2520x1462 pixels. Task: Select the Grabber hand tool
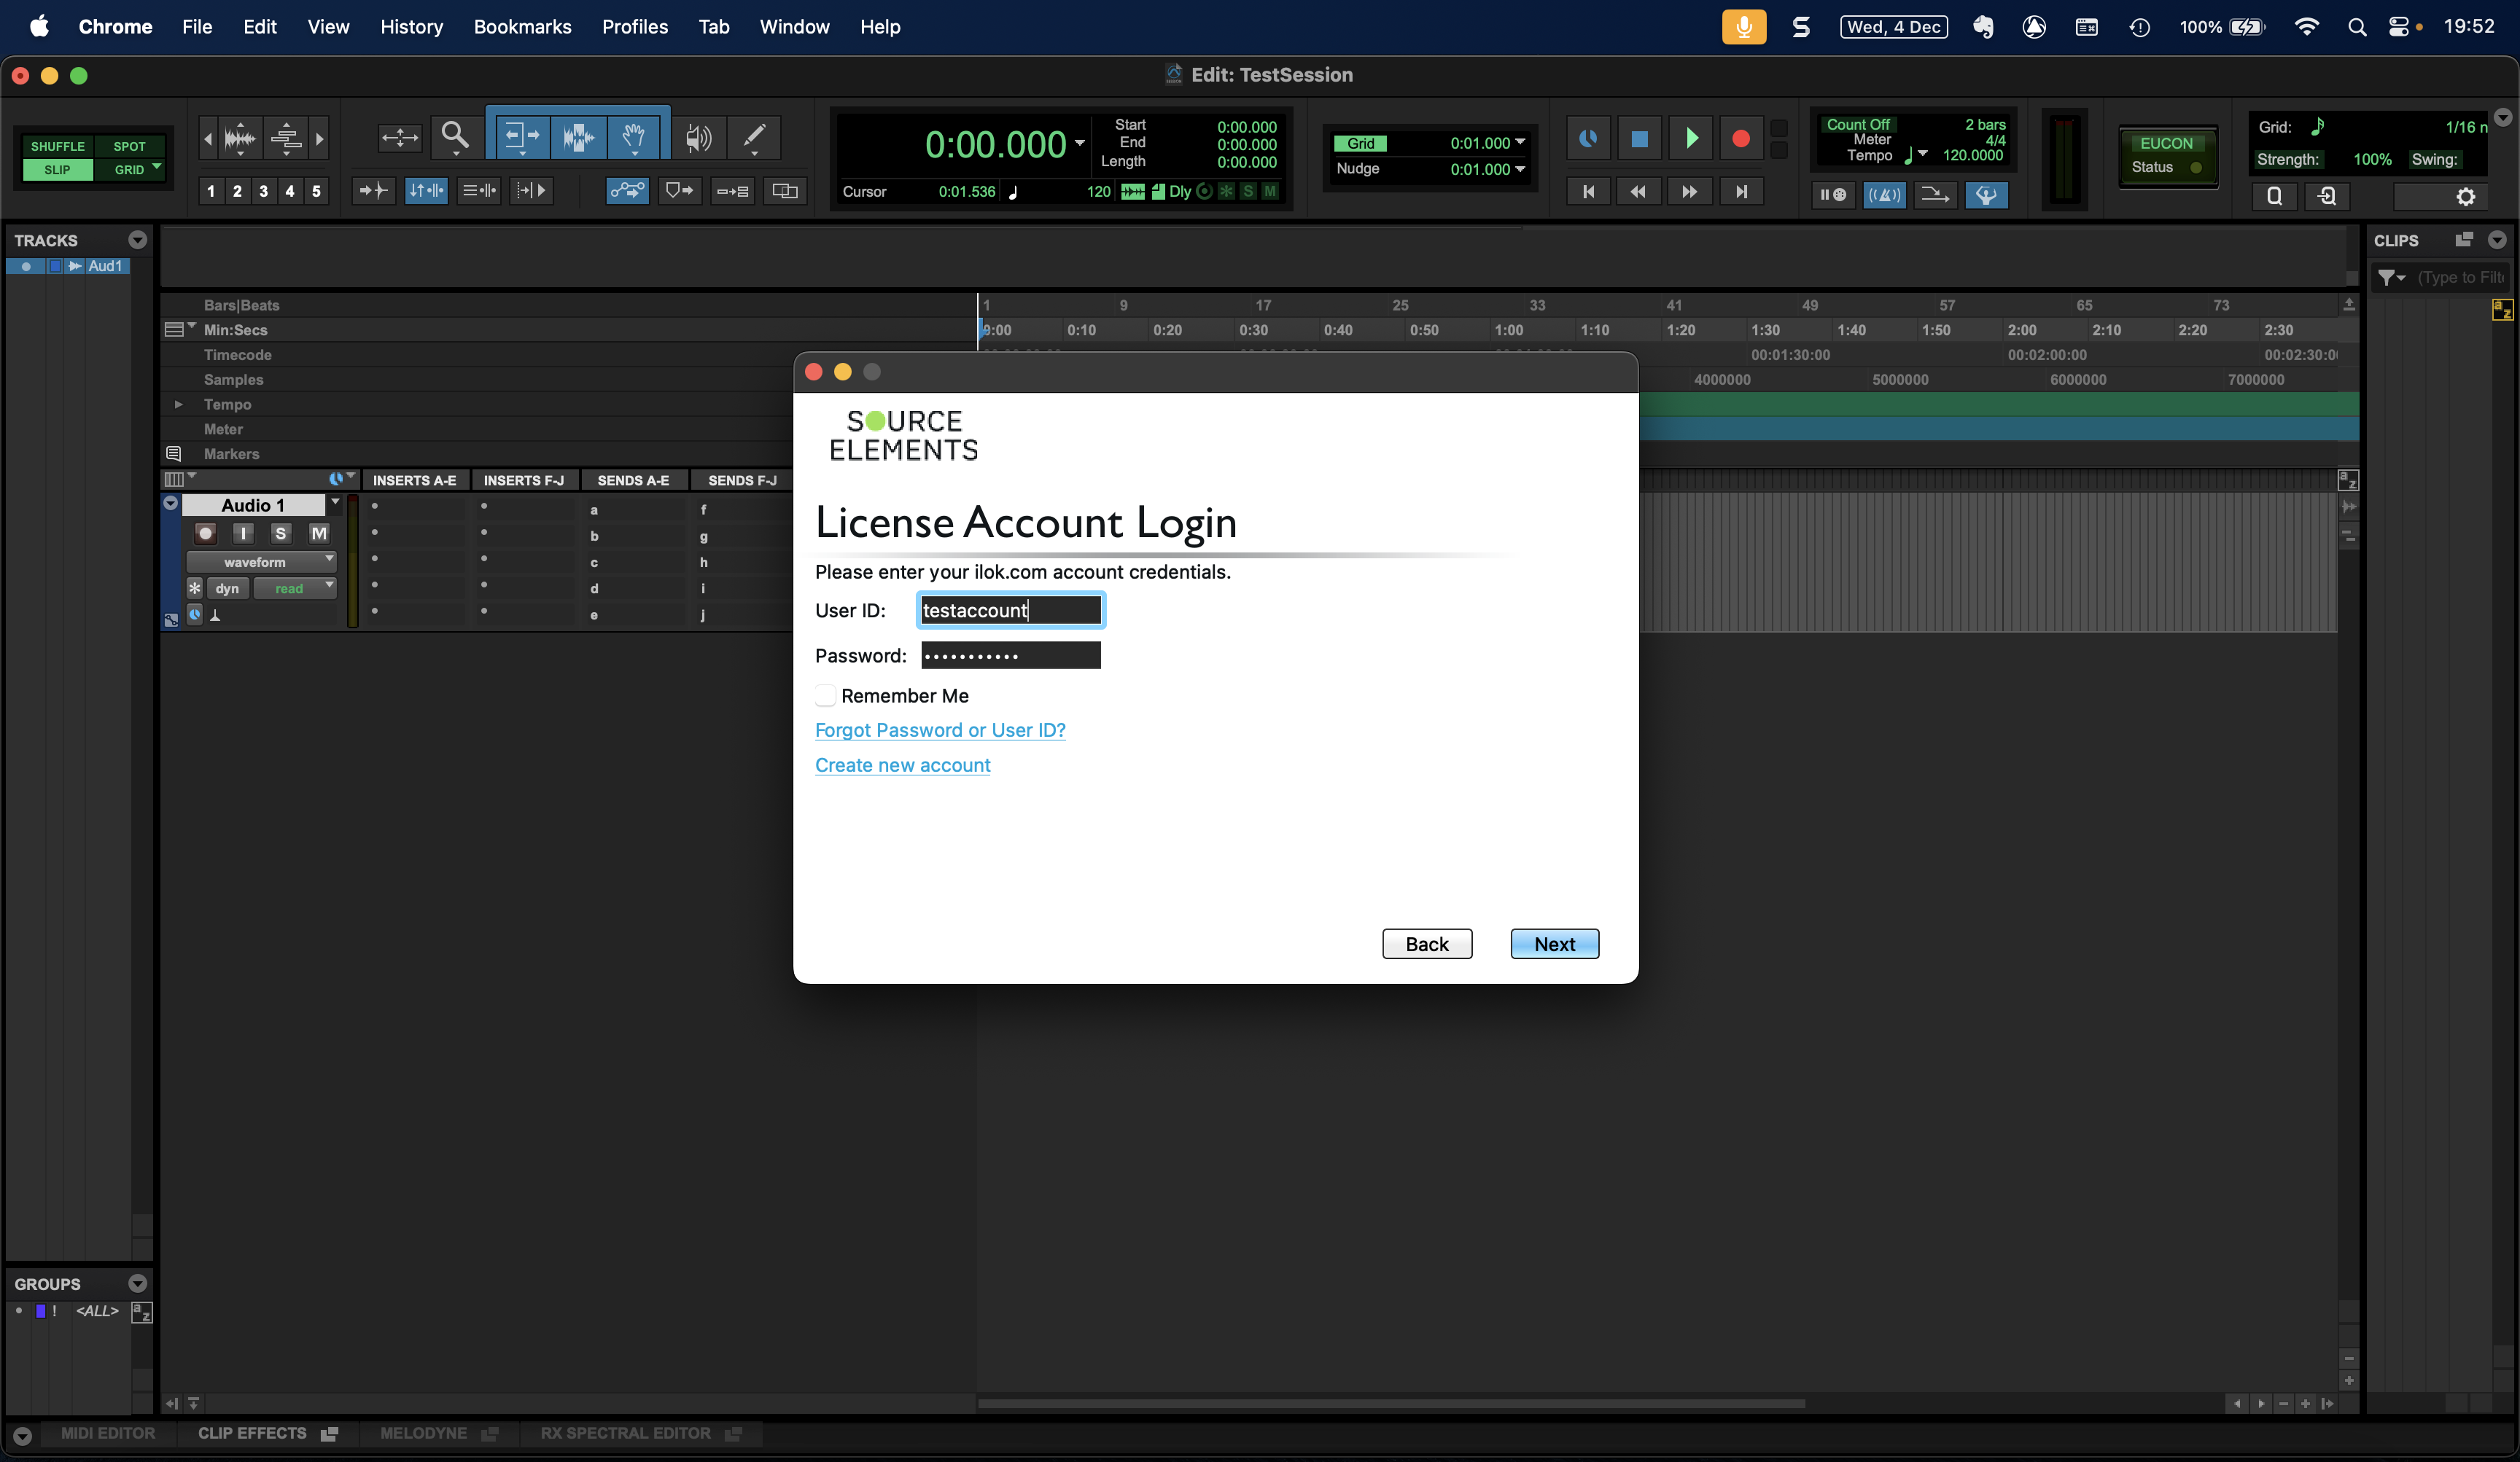[633, 137]
